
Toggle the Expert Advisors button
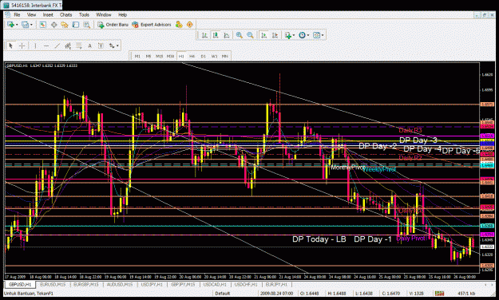[152, 25]
